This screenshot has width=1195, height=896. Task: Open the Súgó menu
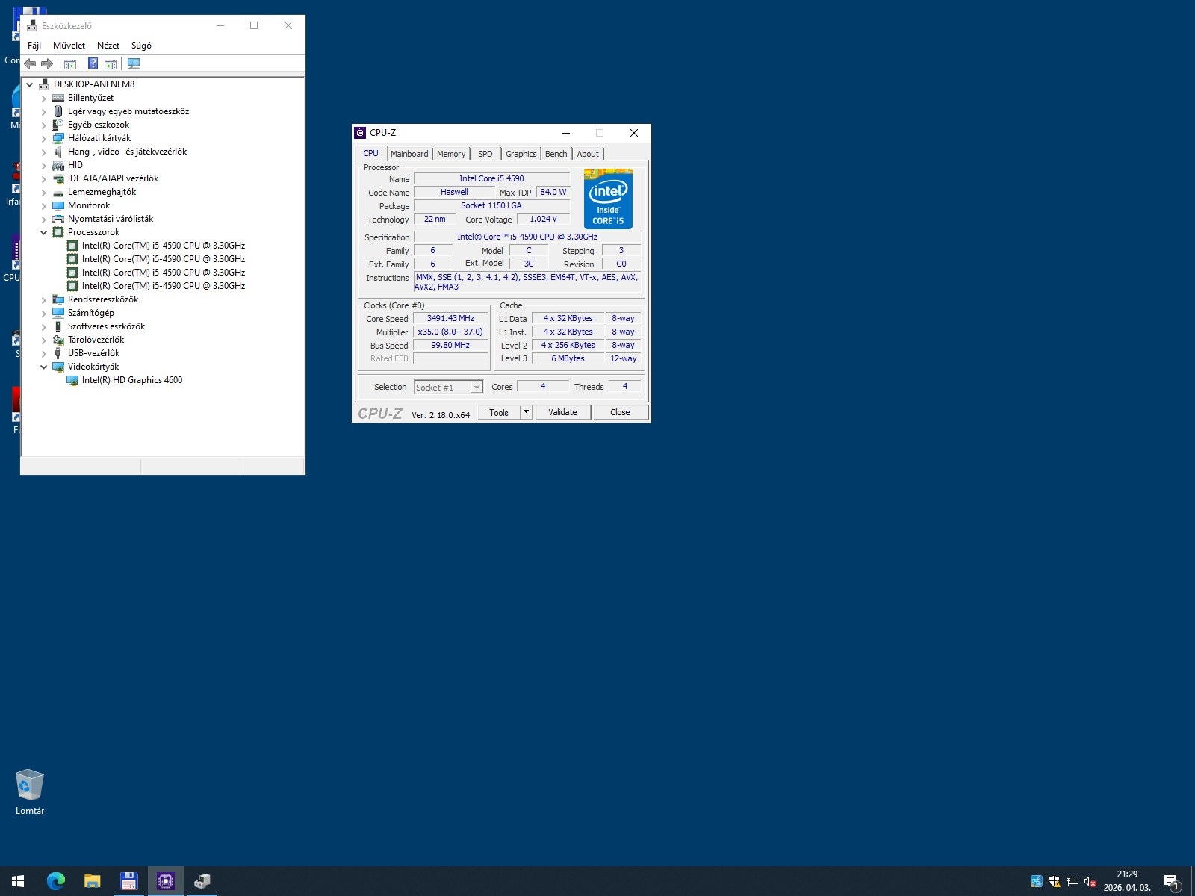tap(141, 46)
